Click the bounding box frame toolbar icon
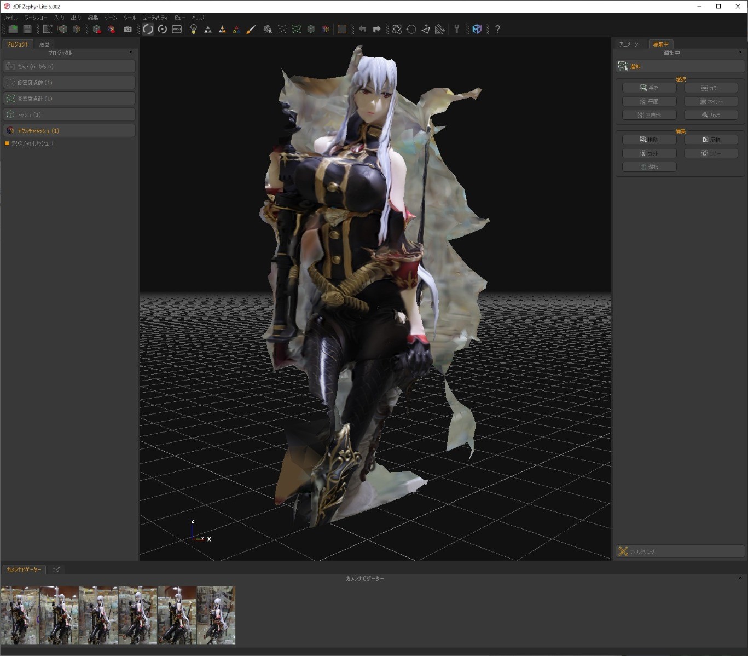The width and height of the screenshot is (748, 656). tap(342, 29)
